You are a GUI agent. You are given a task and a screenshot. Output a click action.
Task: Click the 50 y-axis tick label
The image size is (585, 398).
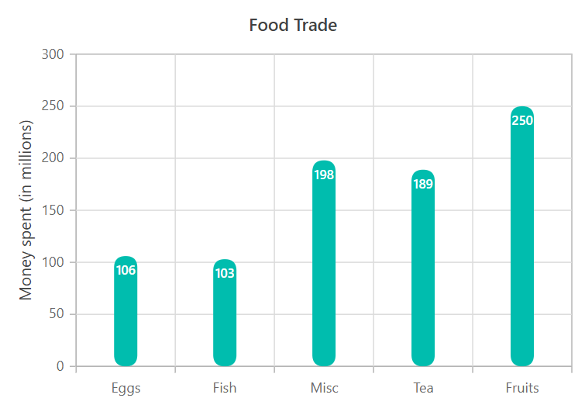coord(57,314)
